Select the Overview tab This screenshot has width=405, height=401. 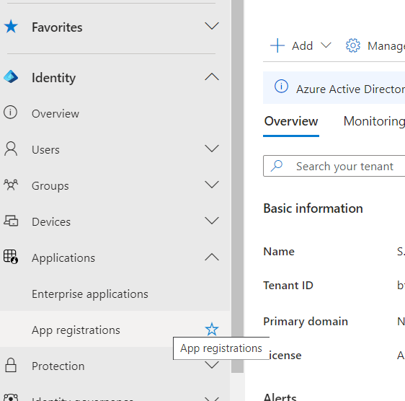tap(291, 121)
